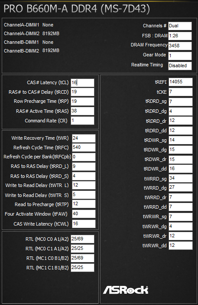Click the Row Precharge Time (tRP) field
Screen dimensions: 198x305
[x=82, y=102]
